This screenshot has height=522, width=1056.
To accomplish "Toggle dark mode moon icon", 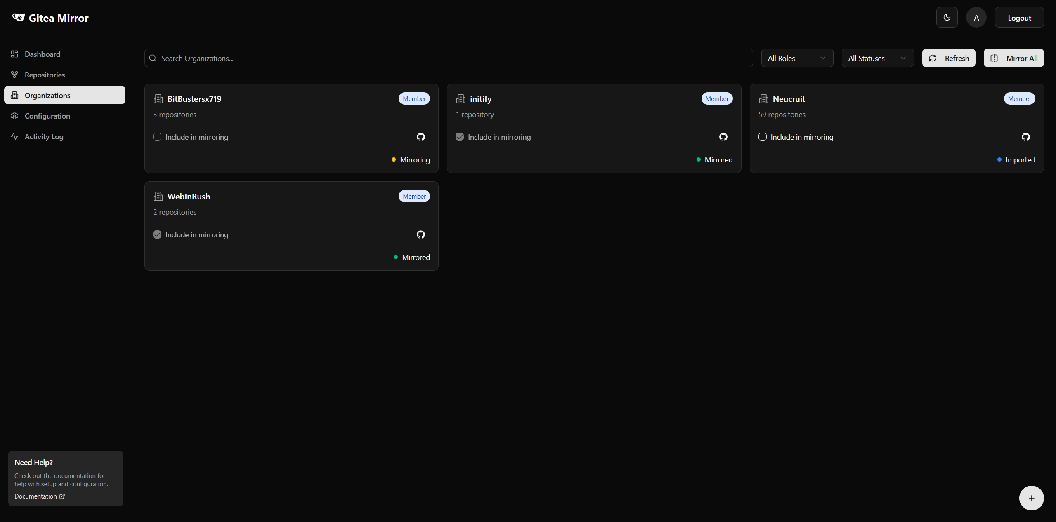I will pyautogui.click(x=947, y=17).
